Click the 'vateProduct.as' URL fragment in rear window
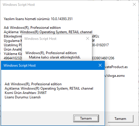This screenshot has height=126, width=139. [116, 67]
